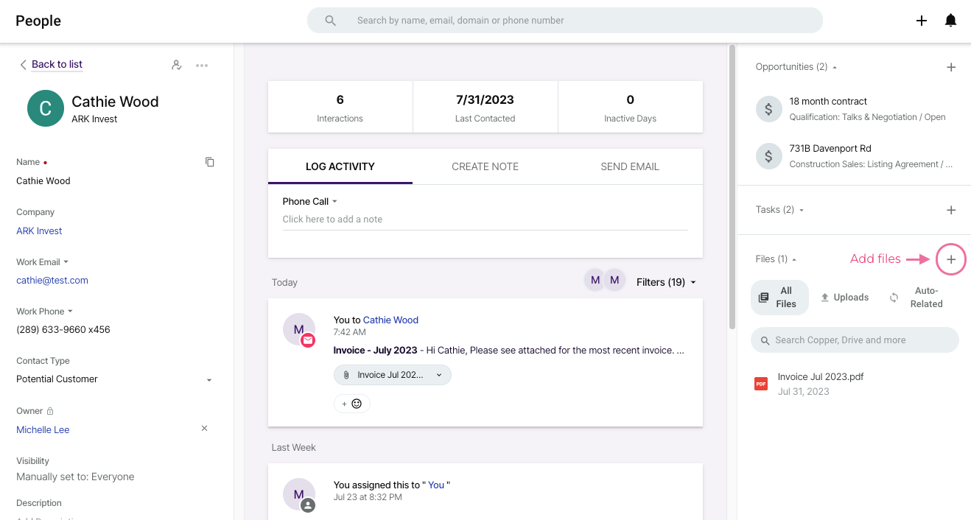Select the Auto-Related files tab

918,298
